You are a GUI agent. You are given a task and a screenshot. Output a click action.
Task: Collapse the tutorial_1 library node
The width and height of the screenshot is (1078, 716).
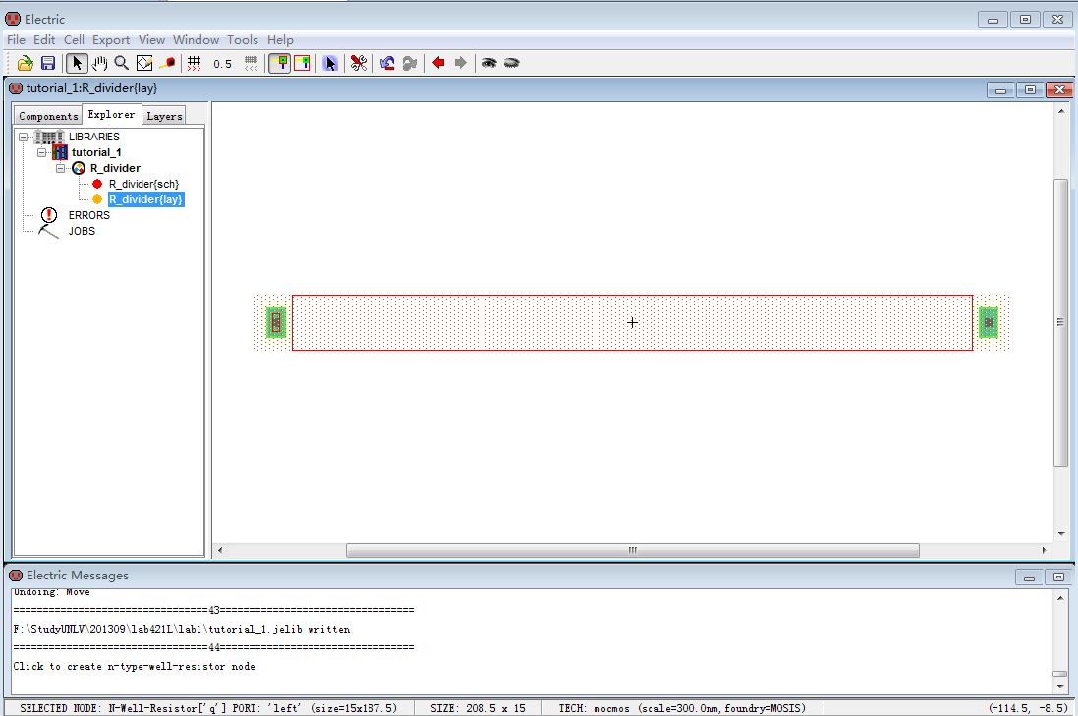click(x=41, y=152)
